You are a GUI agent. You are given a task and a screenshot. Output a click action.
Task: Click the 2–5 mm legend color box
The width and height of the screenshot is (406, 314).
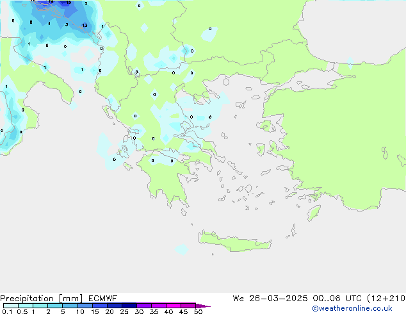pos(55,306)
